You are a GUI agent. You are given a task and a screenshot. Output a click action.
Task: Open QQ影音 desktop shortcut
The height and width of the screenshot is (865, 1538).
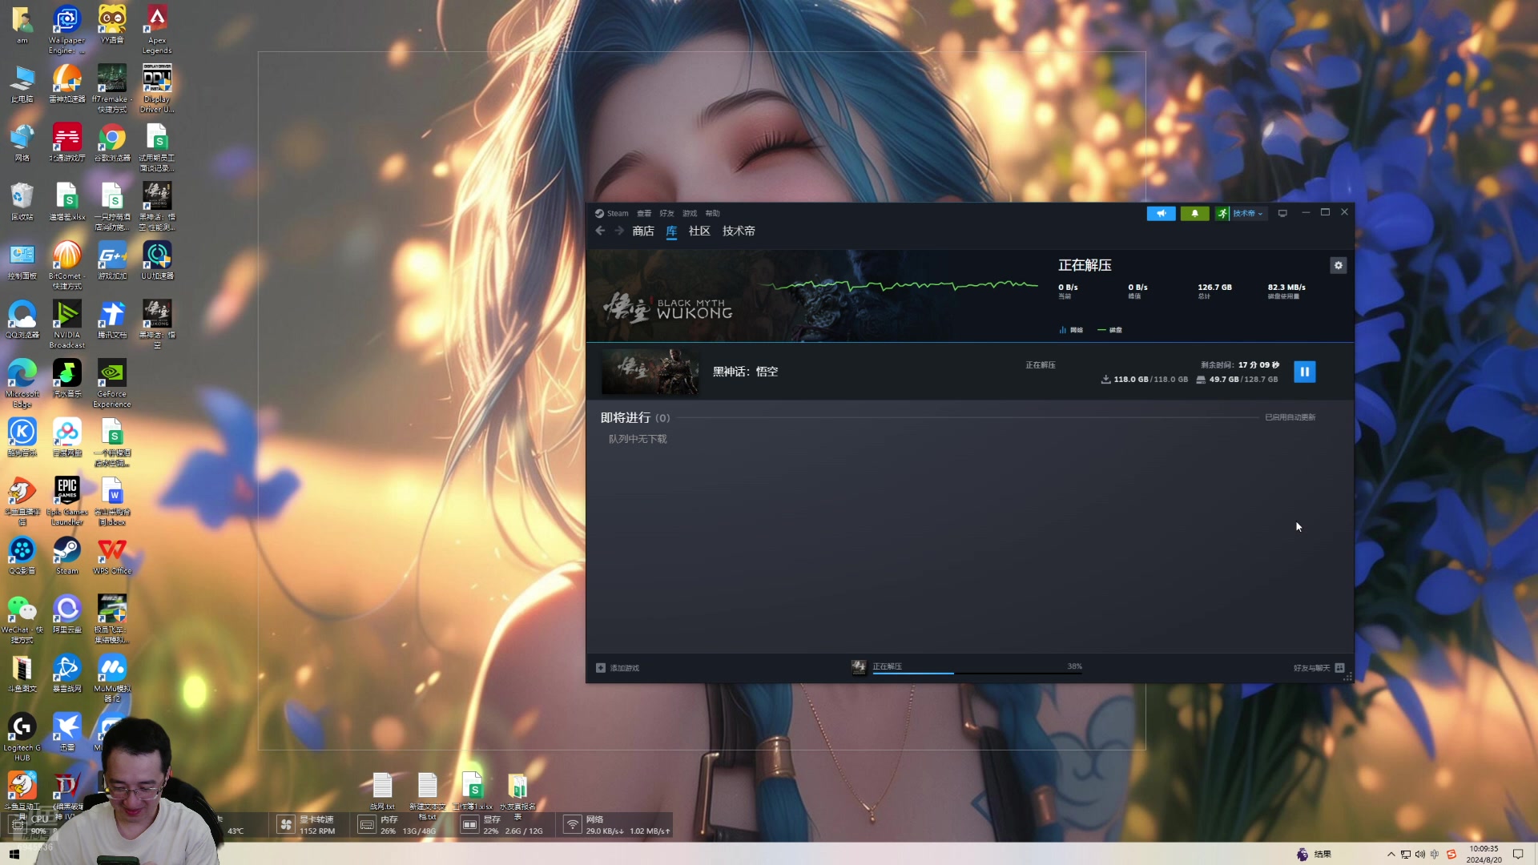(x=22, y=556)
